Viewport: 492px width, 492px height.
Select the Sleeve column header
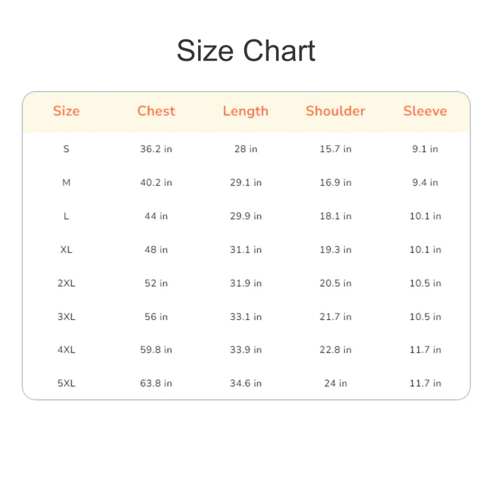pyautogui.click(x=425, y=111)
